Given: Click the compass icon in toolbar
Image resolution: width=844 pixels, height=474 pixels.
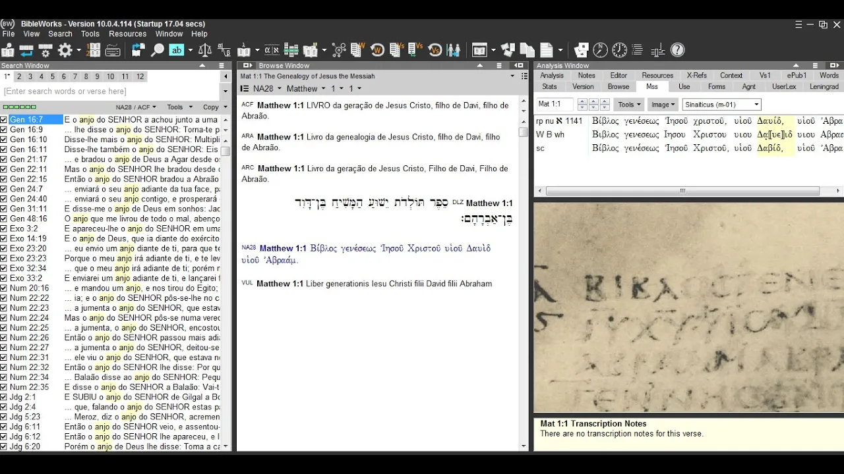Looking at the screenshot, I should 600,50.
